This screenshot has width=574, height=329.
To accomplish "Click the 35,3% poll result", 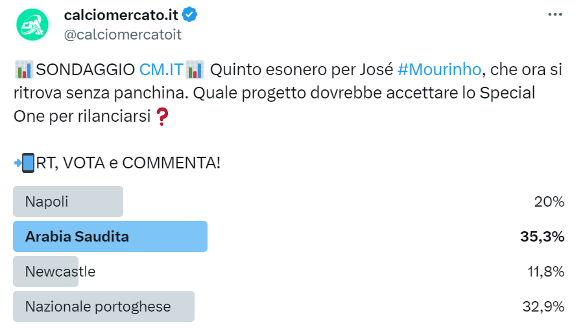I will [x=542, y=236].
